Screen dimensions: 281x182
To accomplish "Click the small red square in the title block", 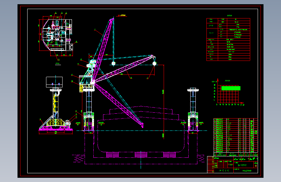I will pos(256,166).
